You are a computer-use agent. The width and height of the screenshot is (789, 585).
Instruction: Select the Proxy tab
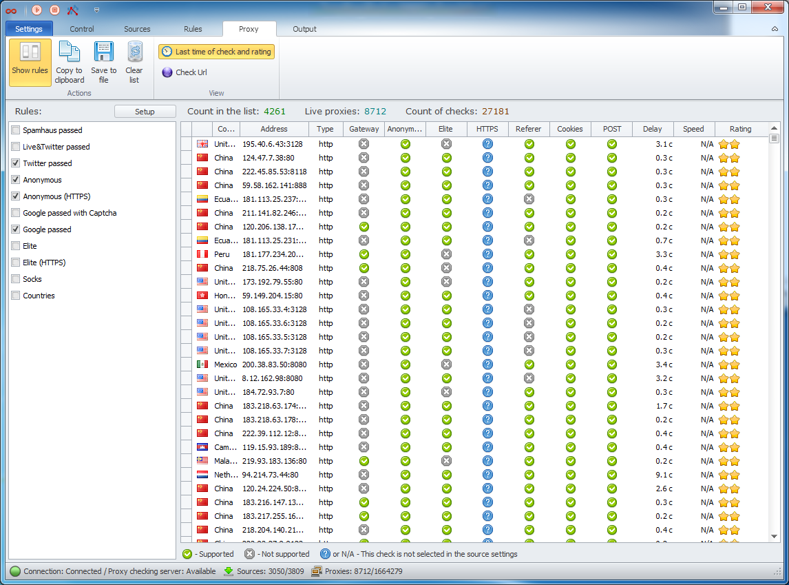249,29
